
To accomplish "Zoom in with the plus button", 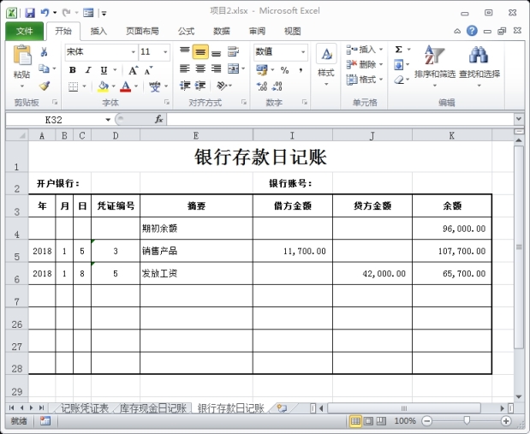I will point(506,421).
